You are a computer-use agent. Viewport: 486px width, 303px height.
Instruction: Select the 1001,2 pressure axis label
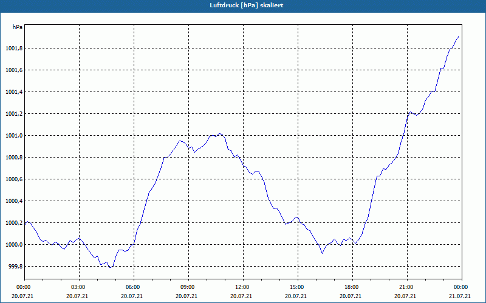point(14,114)
